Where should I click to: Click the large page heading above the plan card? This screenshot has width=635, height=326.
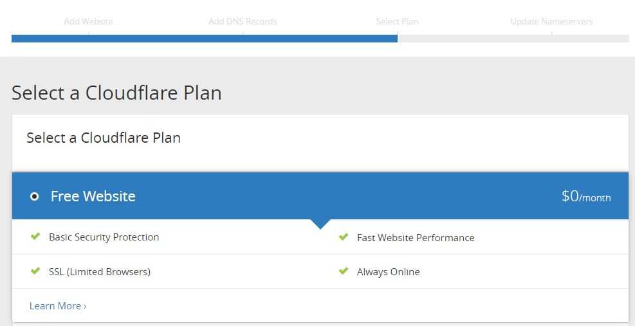(116, 93)
